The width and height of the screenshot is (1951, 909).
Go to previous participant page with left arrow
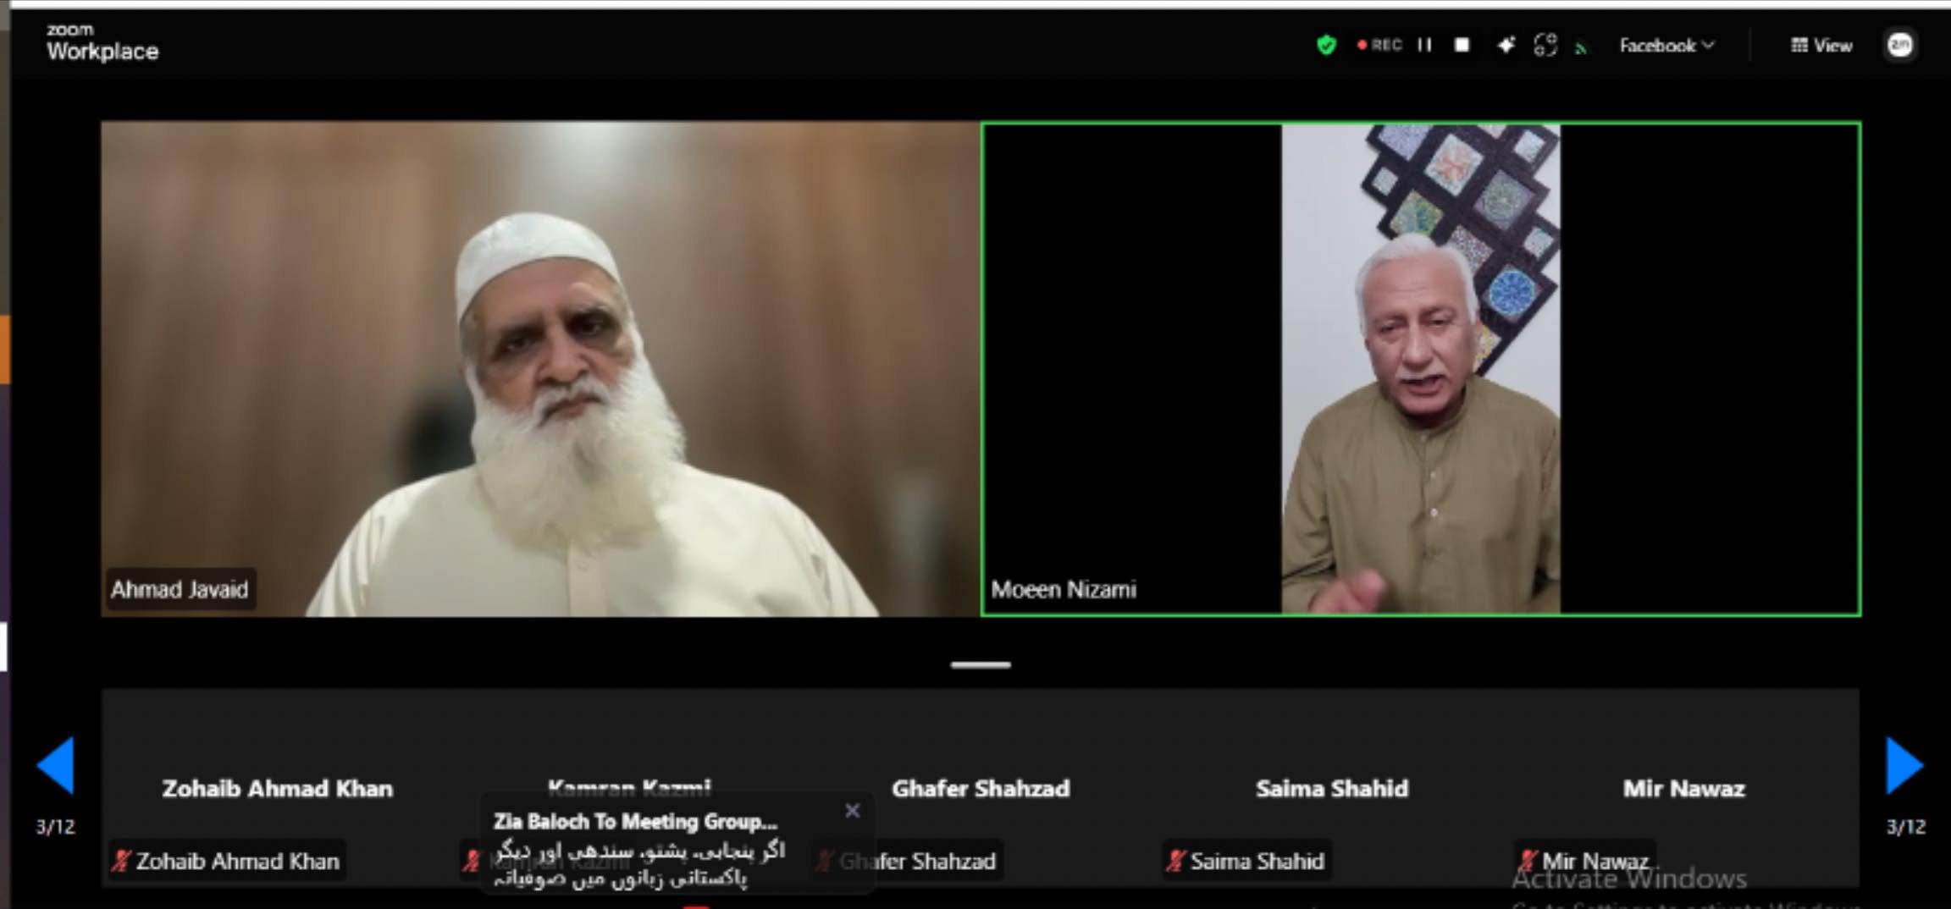point(56,766)
